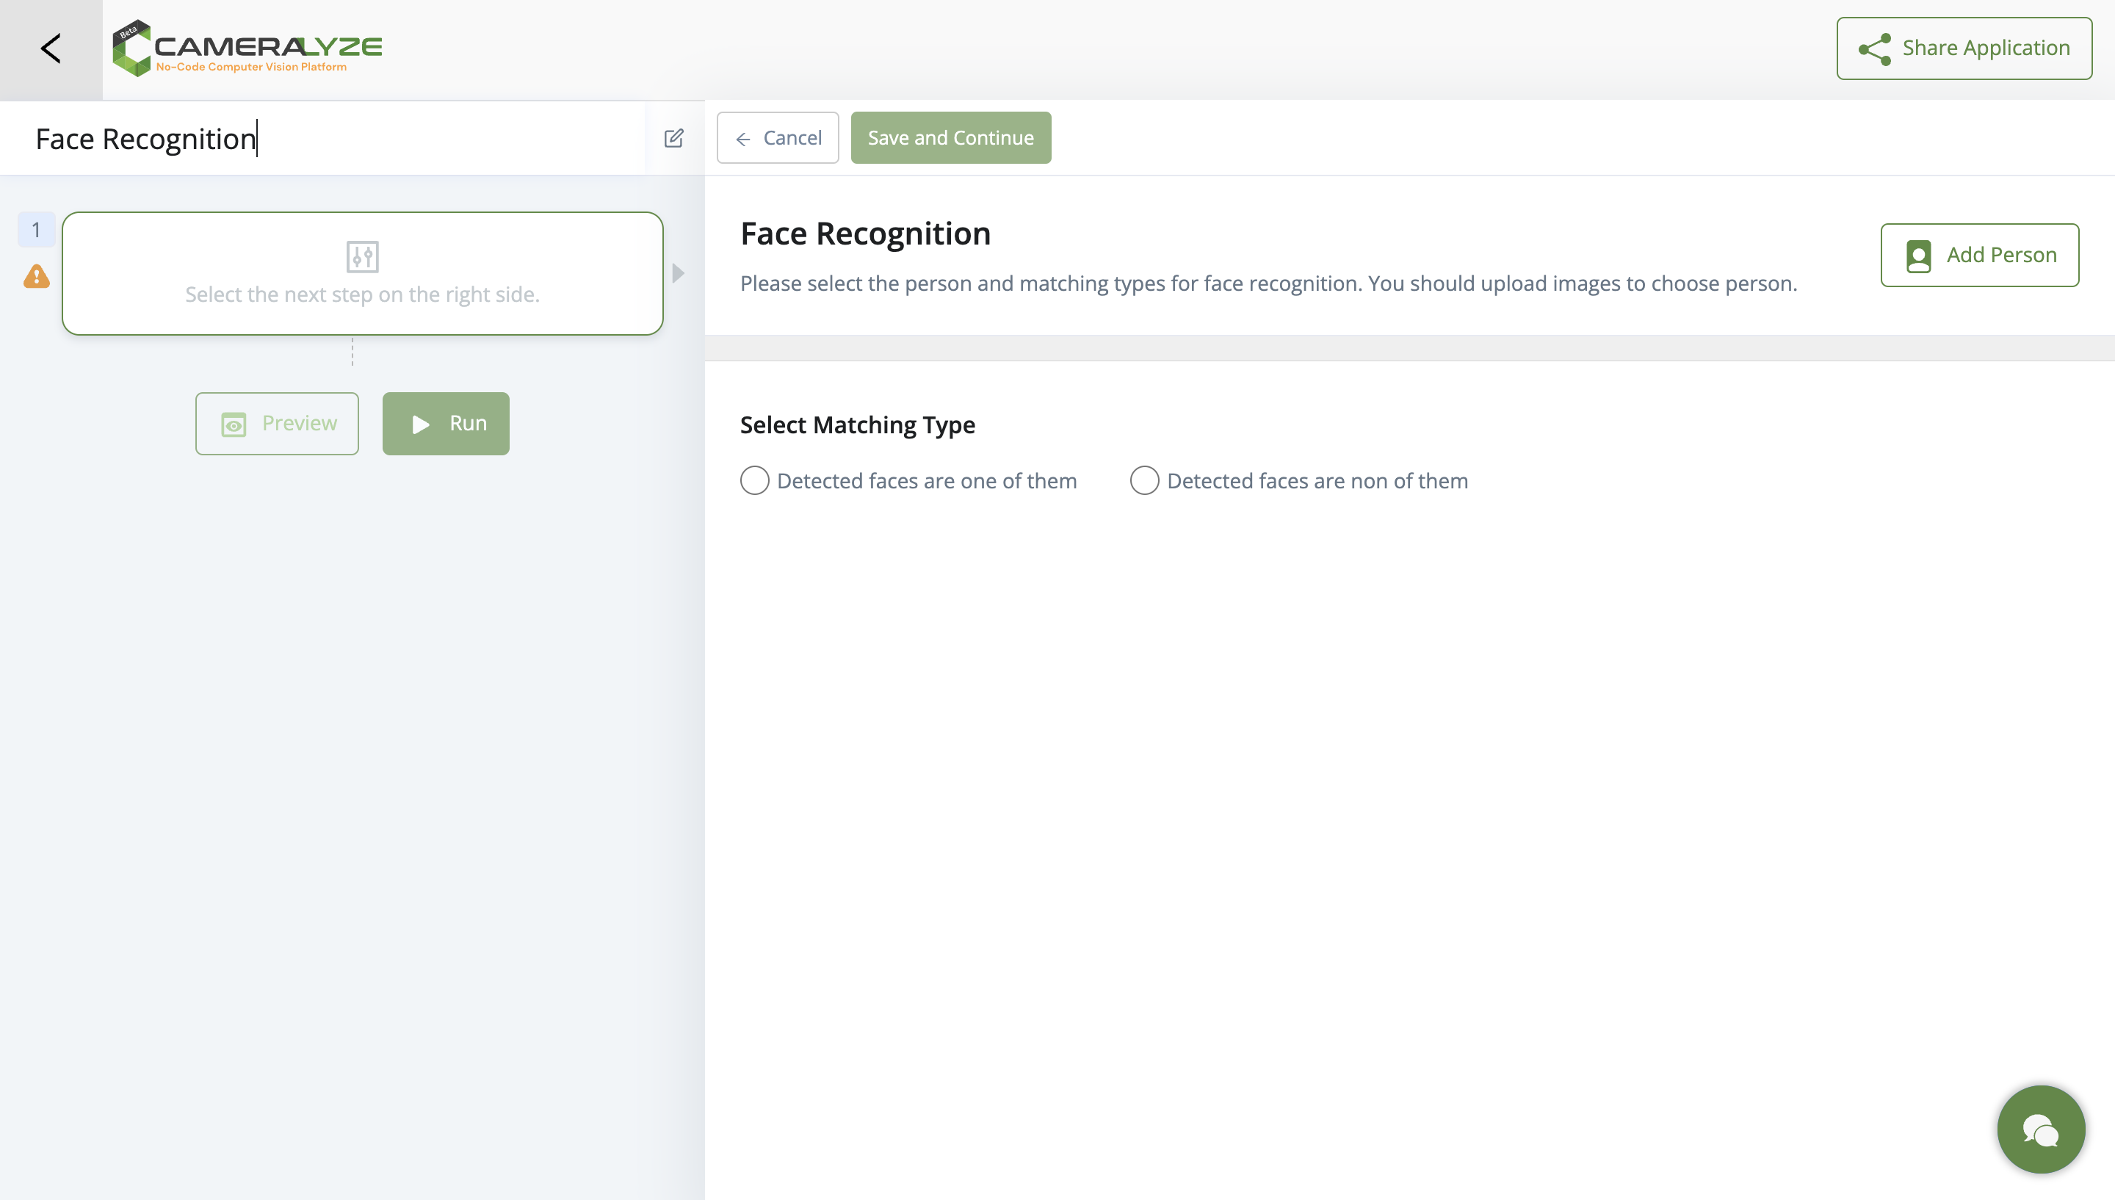The height and width of the screenshot is (1200, 2115).
Task: Click the Face Recognition panel heading
Action: (865, 234)
